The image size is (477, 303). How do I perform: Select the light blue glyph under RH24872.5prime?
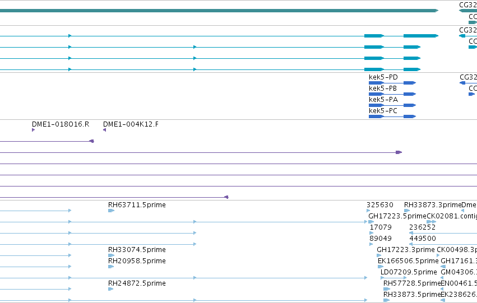pyautogui.click(x=111, y=289)
